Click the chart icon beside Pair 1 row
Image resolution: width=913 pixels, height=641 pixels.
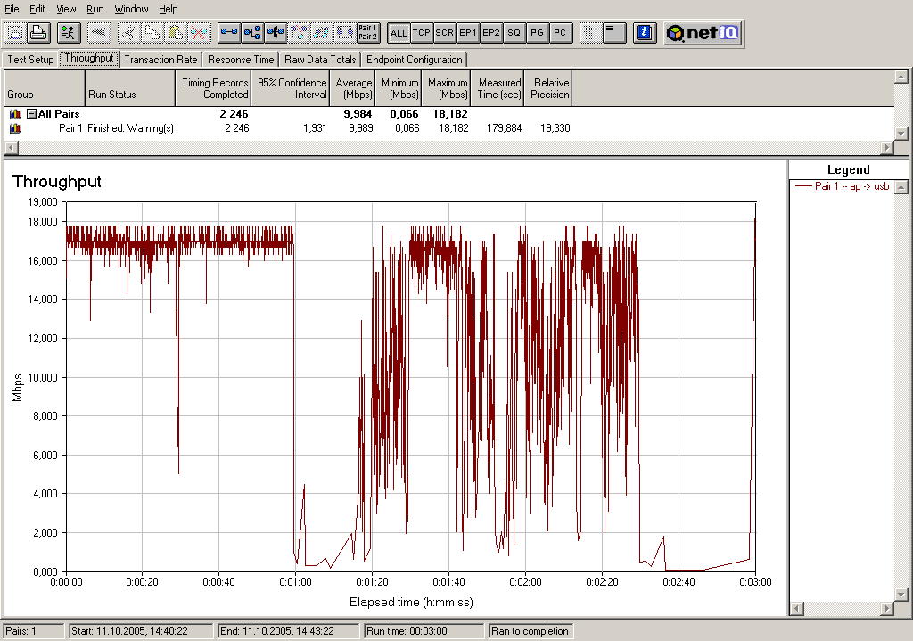14,128
